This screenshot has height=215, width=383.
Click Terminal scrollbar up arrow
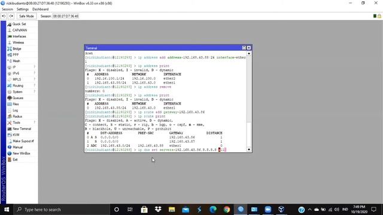pos(249,53)
